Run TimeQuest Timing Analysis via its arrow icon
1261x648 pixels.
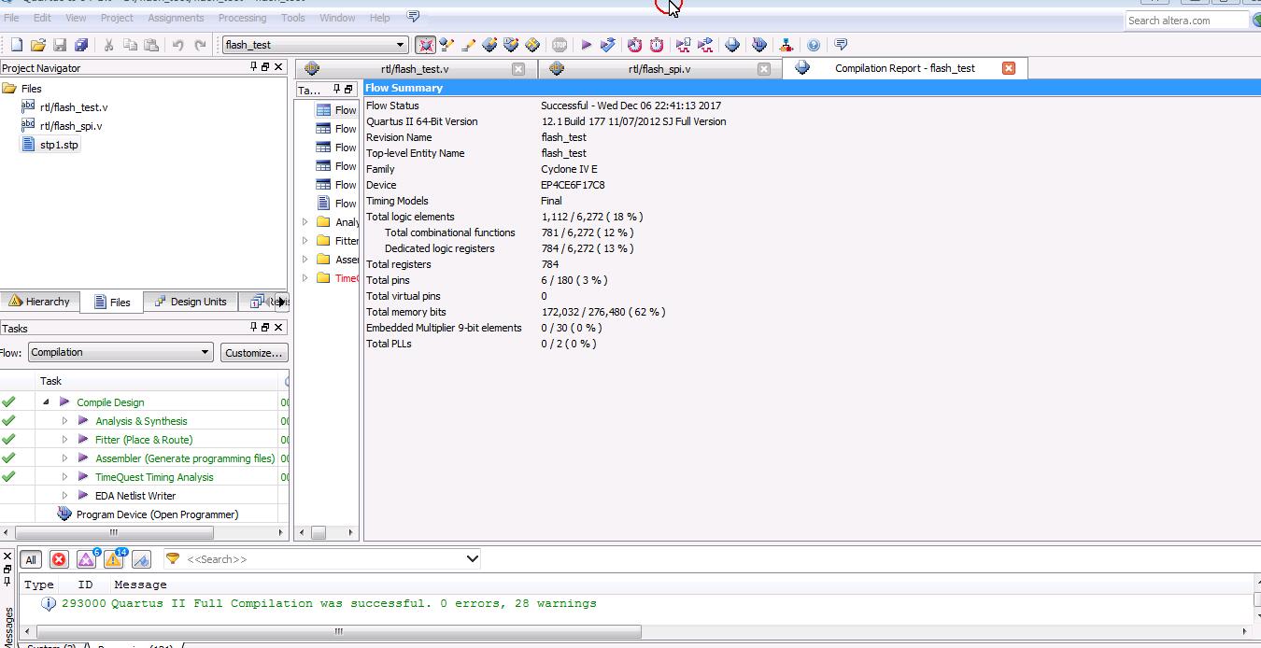83,477
